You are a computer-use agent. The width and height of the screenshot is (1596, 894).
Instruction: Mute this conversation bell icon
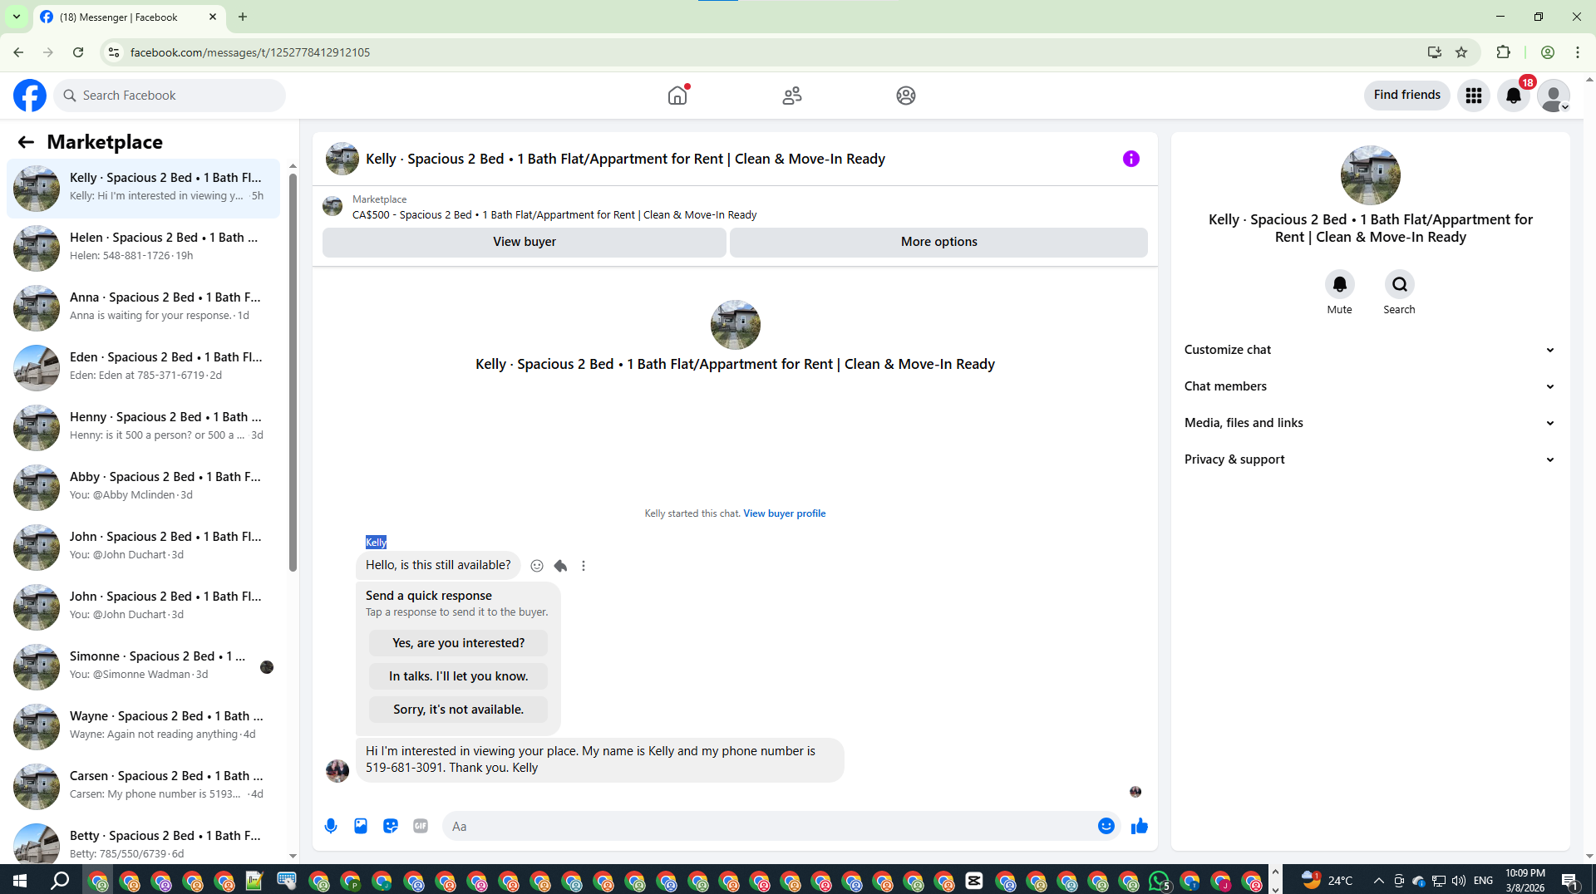1339,284
